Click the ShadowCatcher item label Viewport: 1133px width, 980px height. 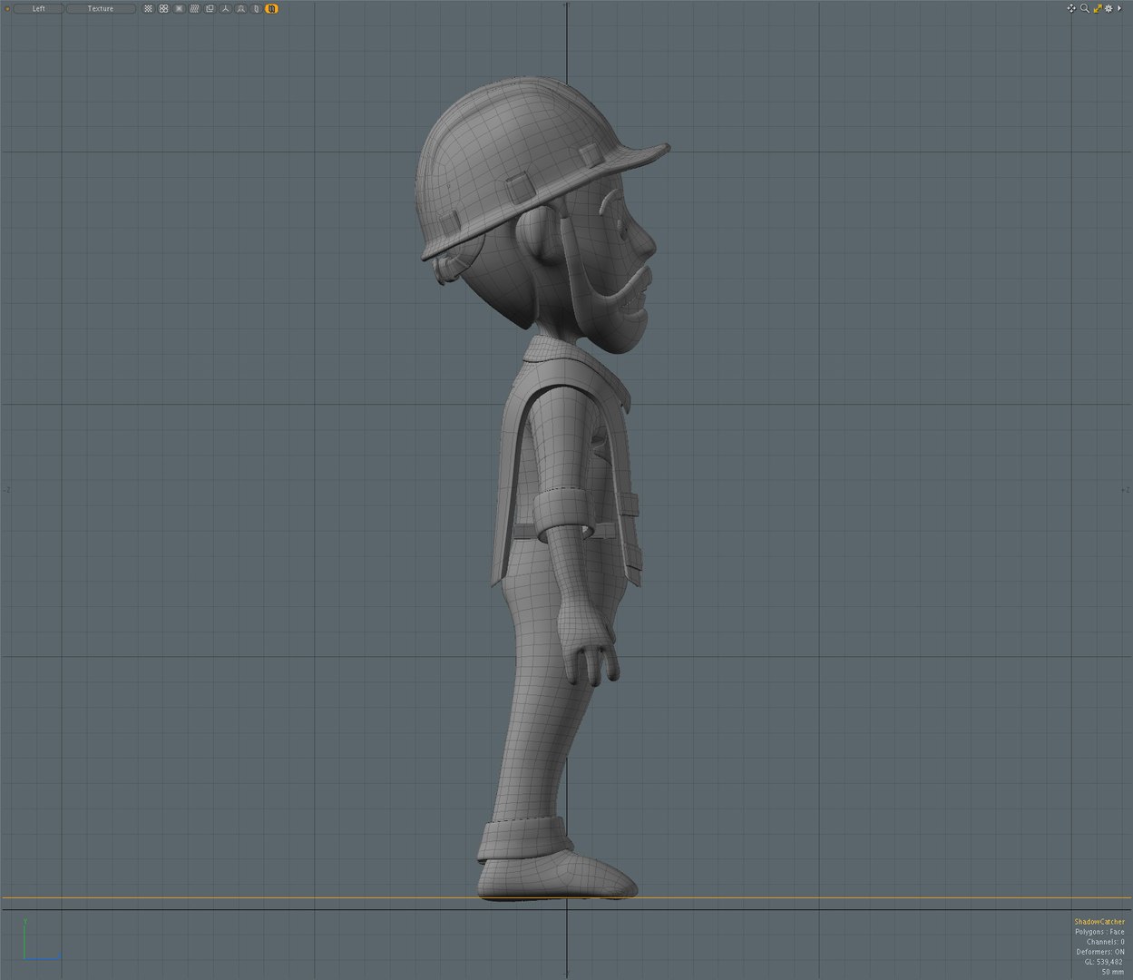tap(1099, 922)
